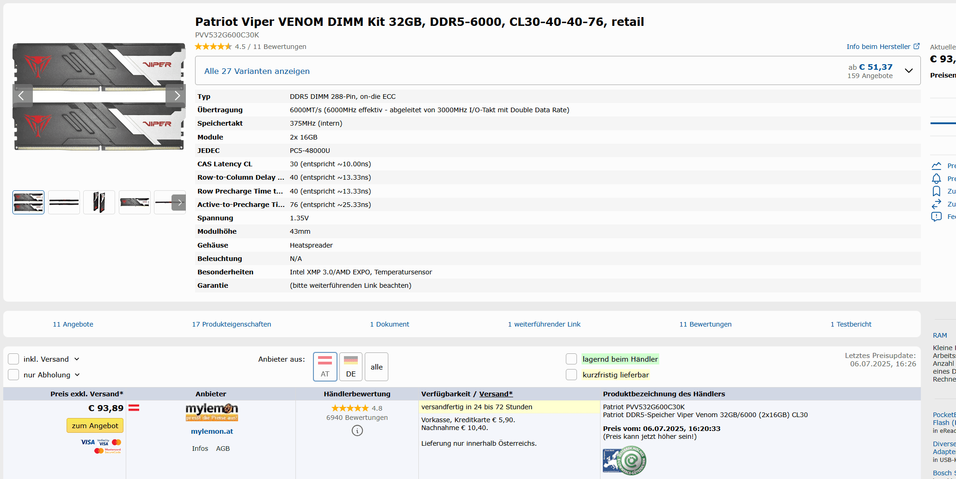This screenshot has width=956, height=479.
Task: Open the mylemon AGB link
Action: pos(223,449)
